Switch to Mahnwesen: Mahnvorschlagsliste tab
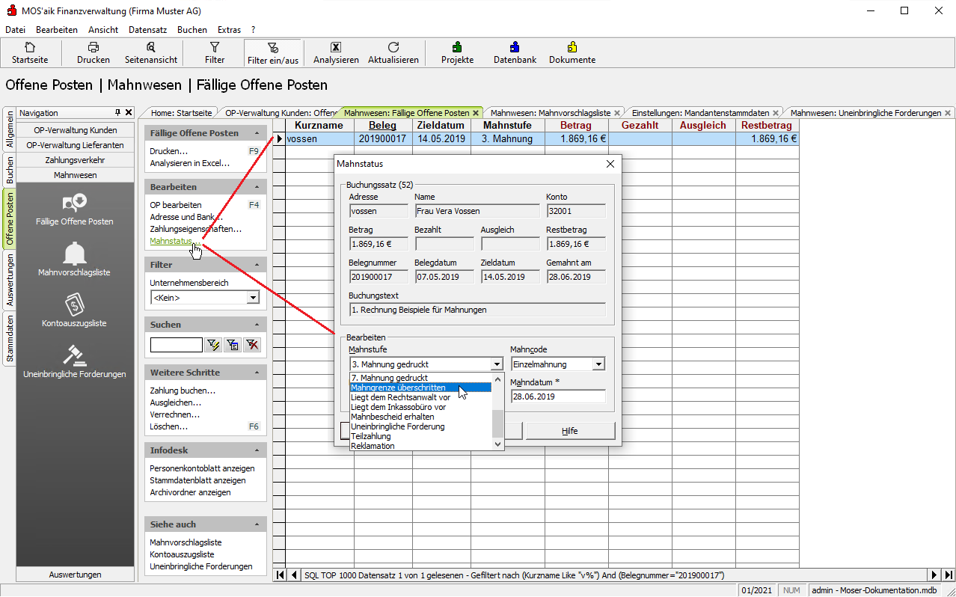 click(x=550, y=113)
